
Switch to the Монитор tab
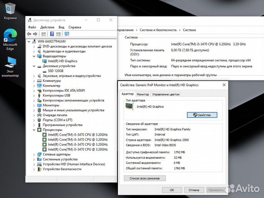point(143,94)
